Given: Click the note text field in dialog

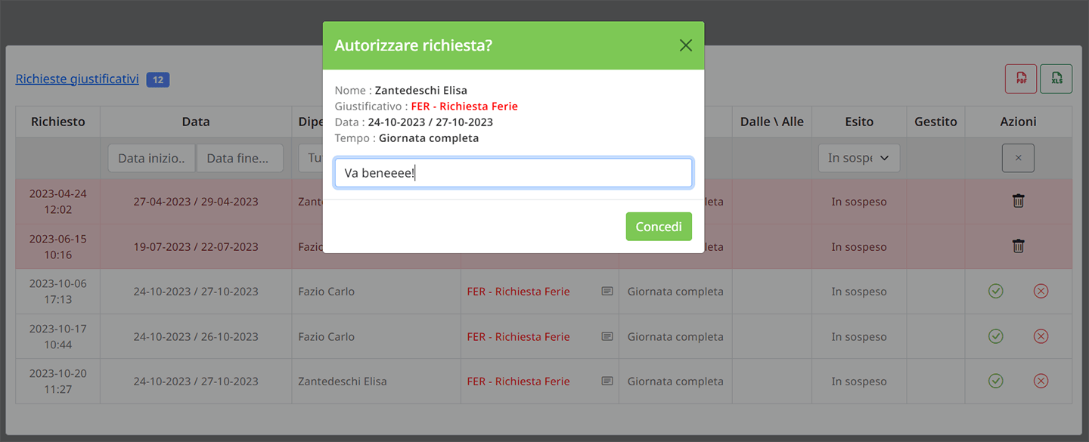Looking at the screenshot, I should [x=513, y=173].
